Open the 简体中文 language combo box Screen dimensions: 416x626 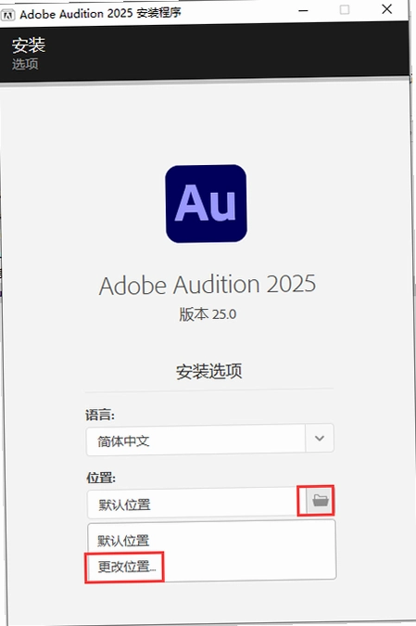[x=209, y=440]
